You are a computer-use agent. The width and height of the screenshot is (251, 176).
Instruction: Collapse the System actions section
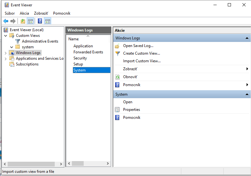pyautogui.click(x=247, y=94)
